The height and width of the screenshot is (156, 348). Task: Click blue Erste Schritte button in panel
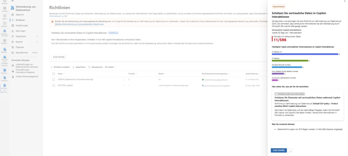pyautogui.click(x=279, y=150)
